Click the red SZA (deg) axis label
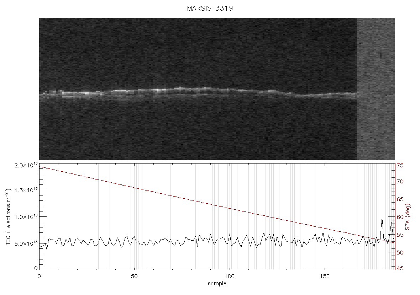 (408, 217)
